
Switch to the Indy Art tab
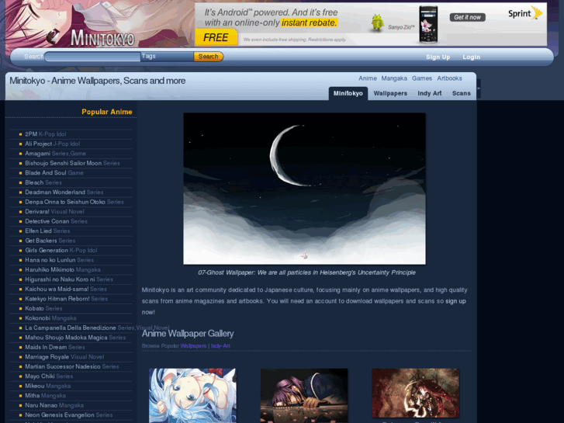point(430,93)
